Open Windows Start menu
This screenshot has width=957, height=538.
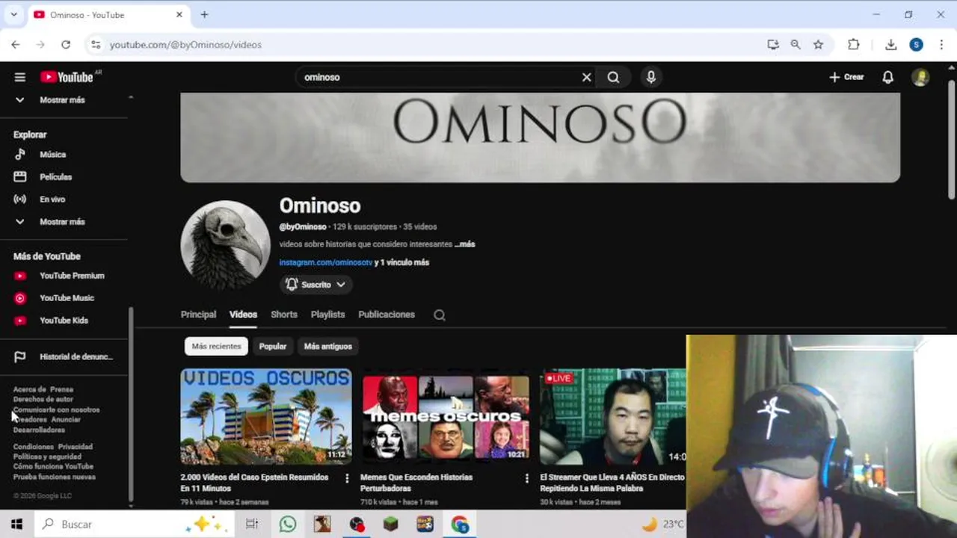click(x=16, y=525)
